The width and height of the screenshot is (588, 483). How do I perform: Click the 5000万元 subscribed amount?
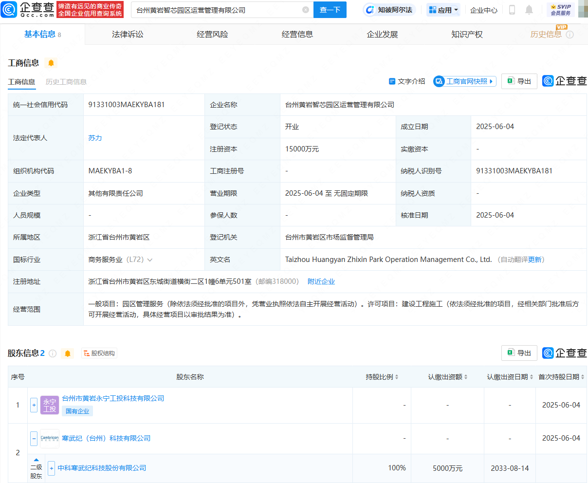tap(448, 468)
